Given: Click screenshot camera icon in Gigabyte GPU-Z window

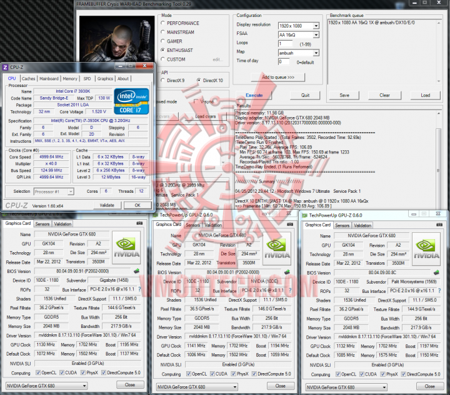Looking at the screenshot, I should pos(139,223).
